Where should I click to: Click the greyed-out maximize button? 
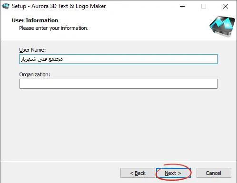(x=204, y=6)
